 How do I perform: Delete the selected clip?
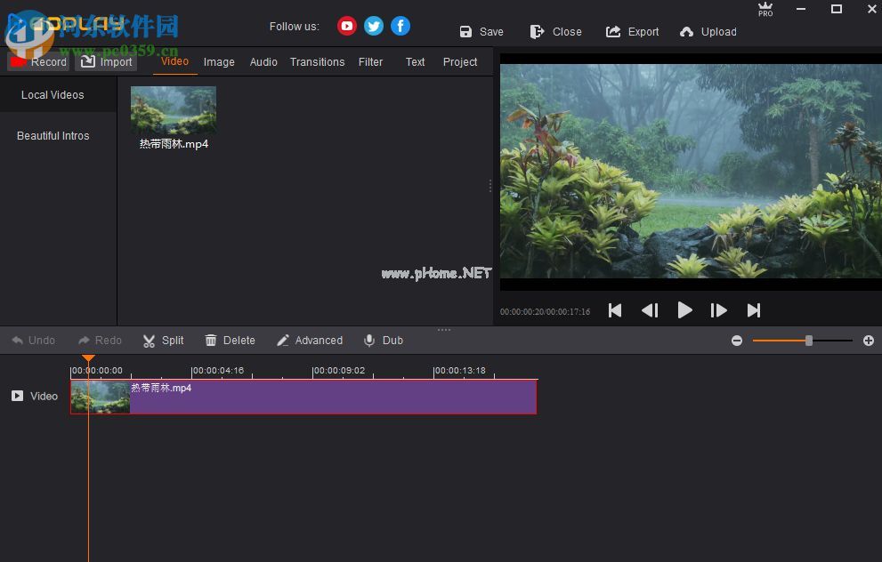point(230,341)
